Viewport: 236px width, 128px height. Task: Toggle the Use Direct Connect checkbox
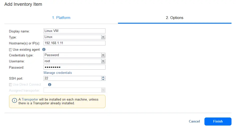coord(10,85)
